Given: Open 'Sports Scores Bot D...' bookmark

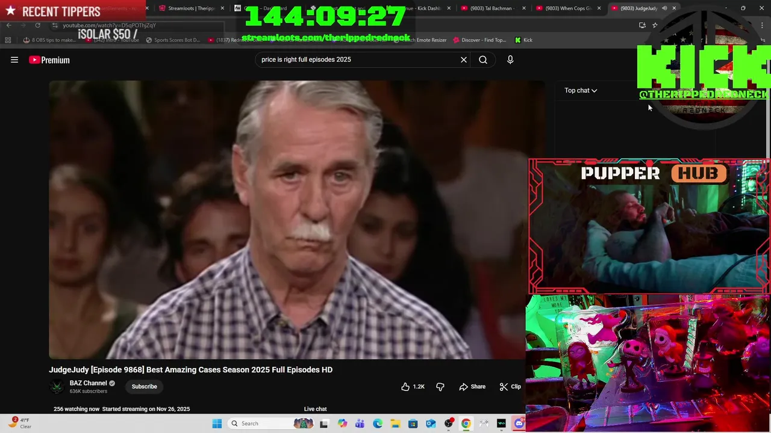Looking at the screenshot, I should (x=173, y=40).
